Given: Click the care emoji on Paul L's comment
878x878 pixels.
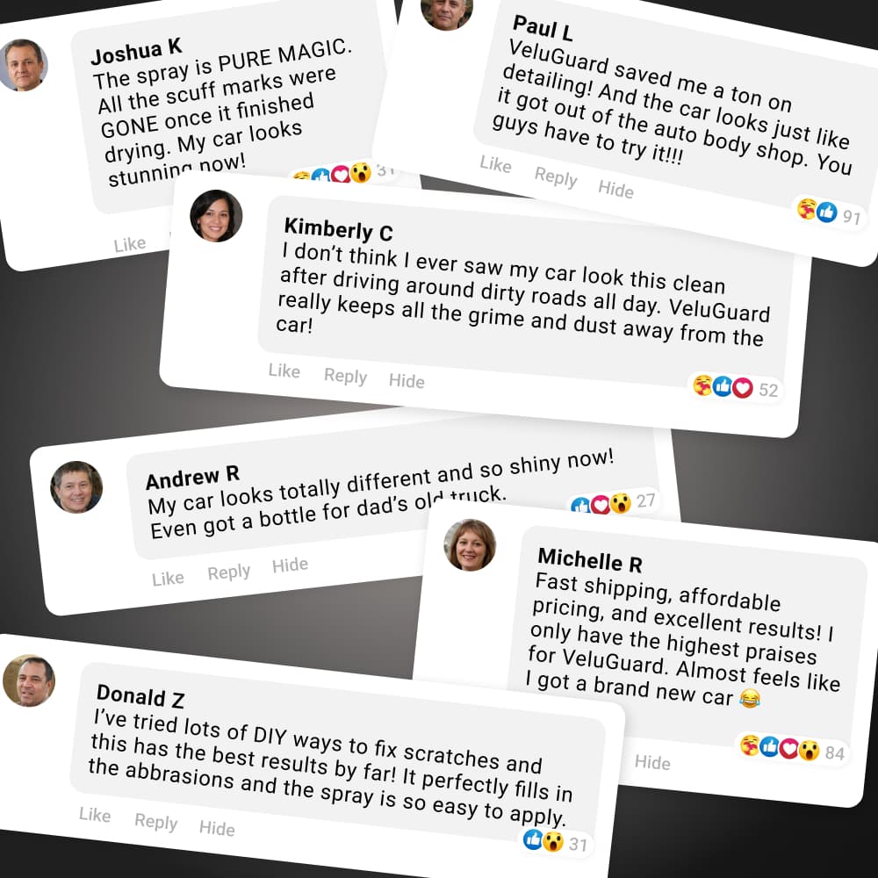Looking at the screenshot, I should coord(807,209).
